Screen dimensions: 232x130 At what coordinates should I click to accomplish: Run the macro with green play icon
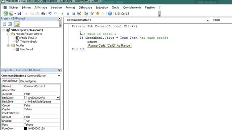62,14
